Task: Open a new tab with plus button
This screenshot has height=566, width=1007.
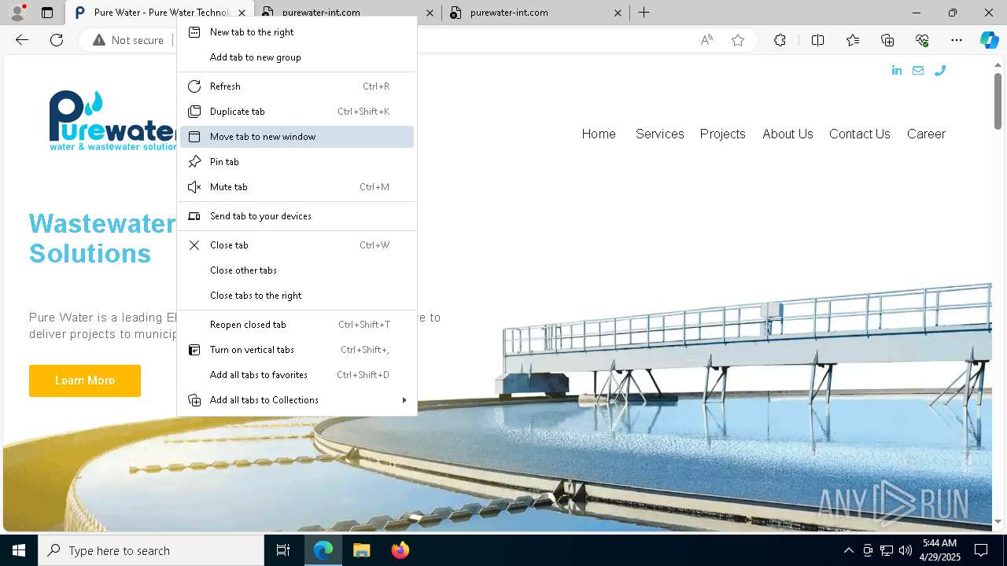Action: [x=644, y=13]
